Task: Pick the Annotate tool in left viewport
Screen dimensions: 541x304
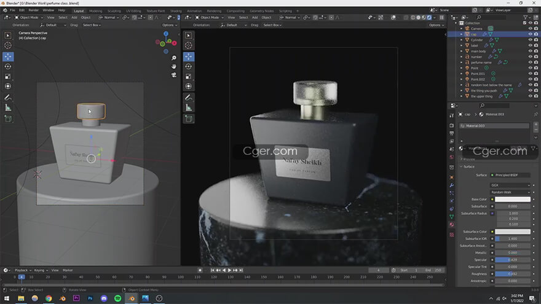Action: pyautogui.click(x=8, y=98)
